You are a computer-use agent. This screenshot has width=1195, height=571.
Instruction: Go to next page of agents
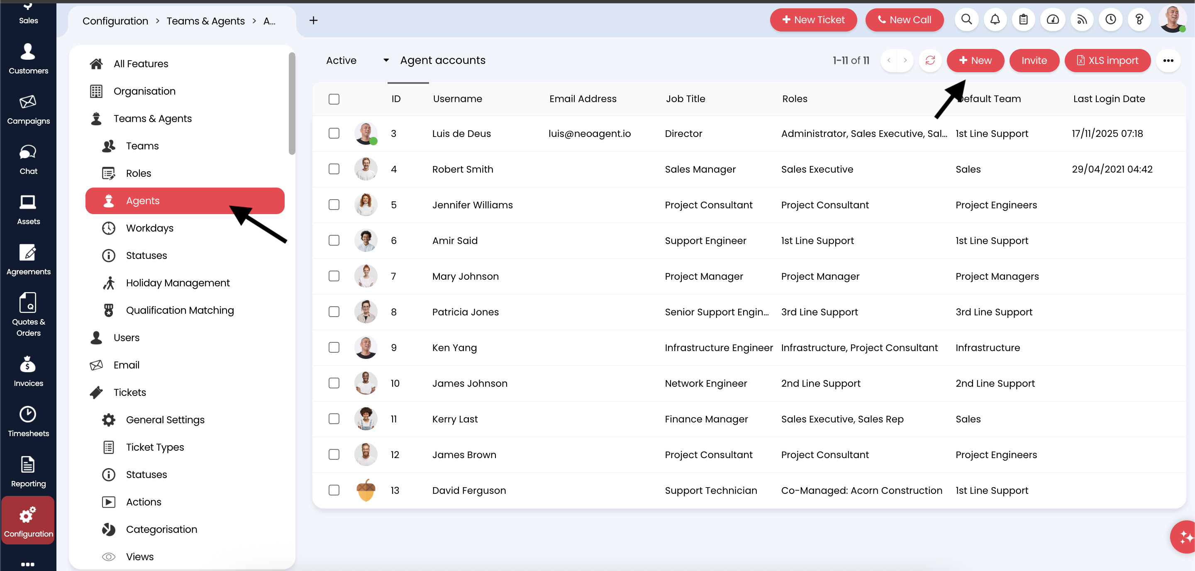click(905, 60)
